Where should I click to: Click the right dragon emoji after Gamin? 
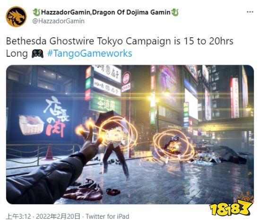tap(174, 12)
